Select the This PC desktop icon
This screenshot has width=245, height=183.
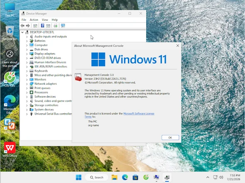pyautogui.click(x=10, y=10)
